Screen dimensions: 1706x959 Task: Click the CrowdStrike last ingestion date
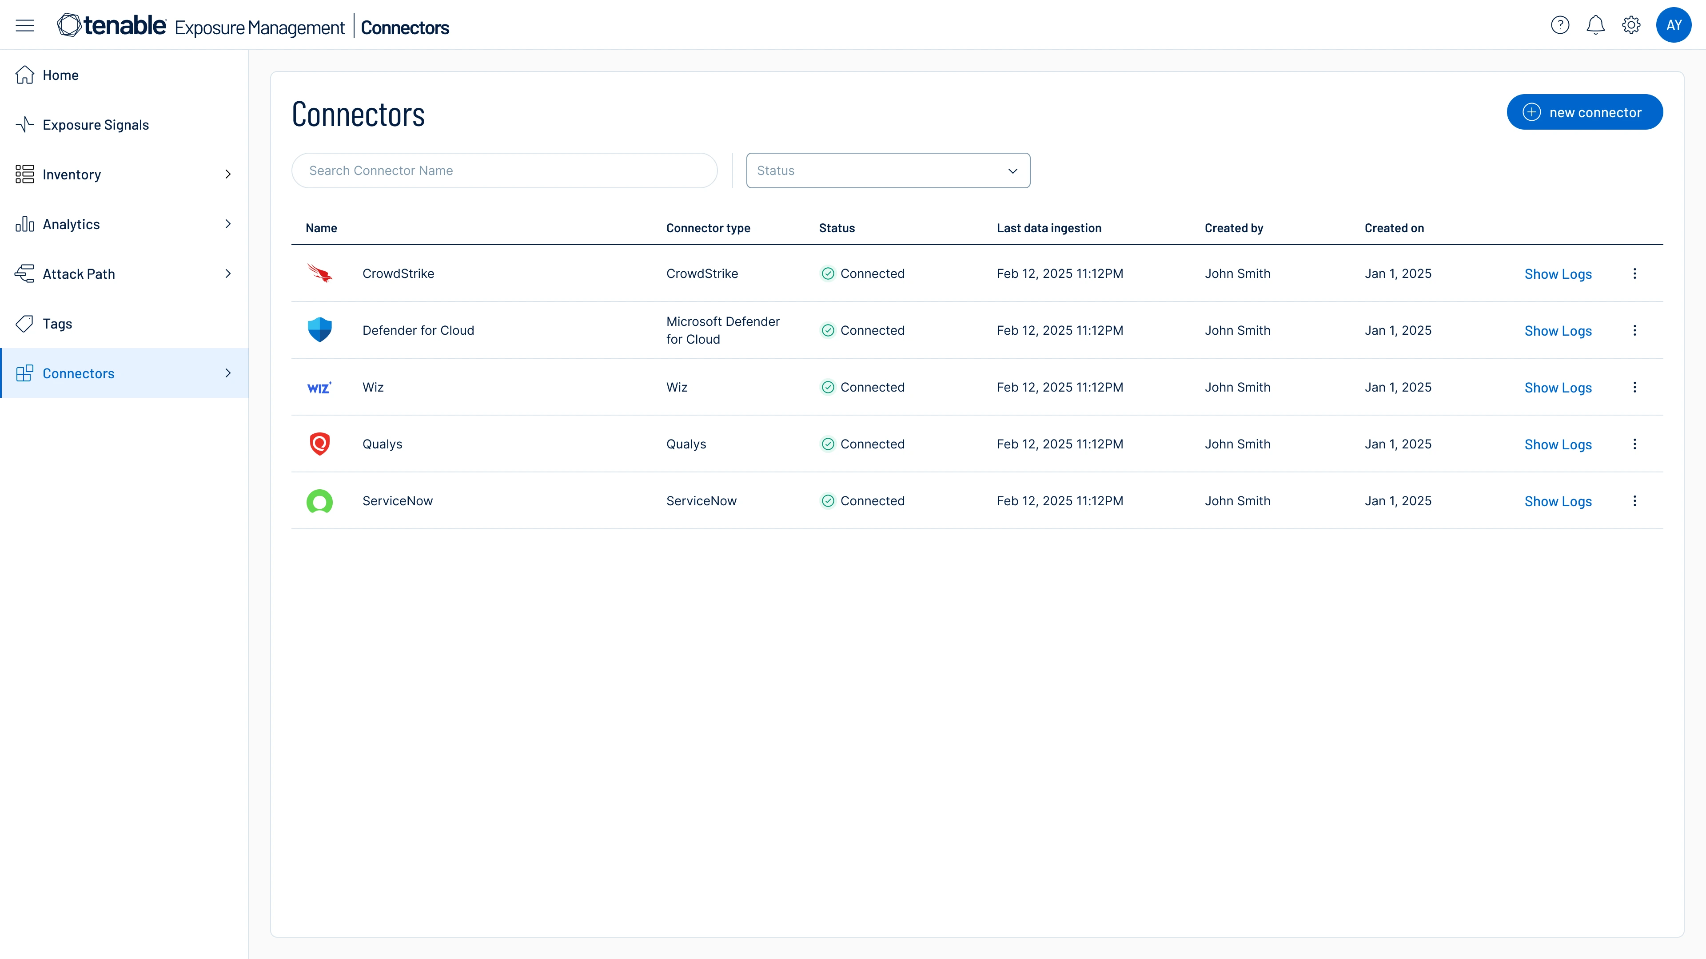(x=1060, y=273)
